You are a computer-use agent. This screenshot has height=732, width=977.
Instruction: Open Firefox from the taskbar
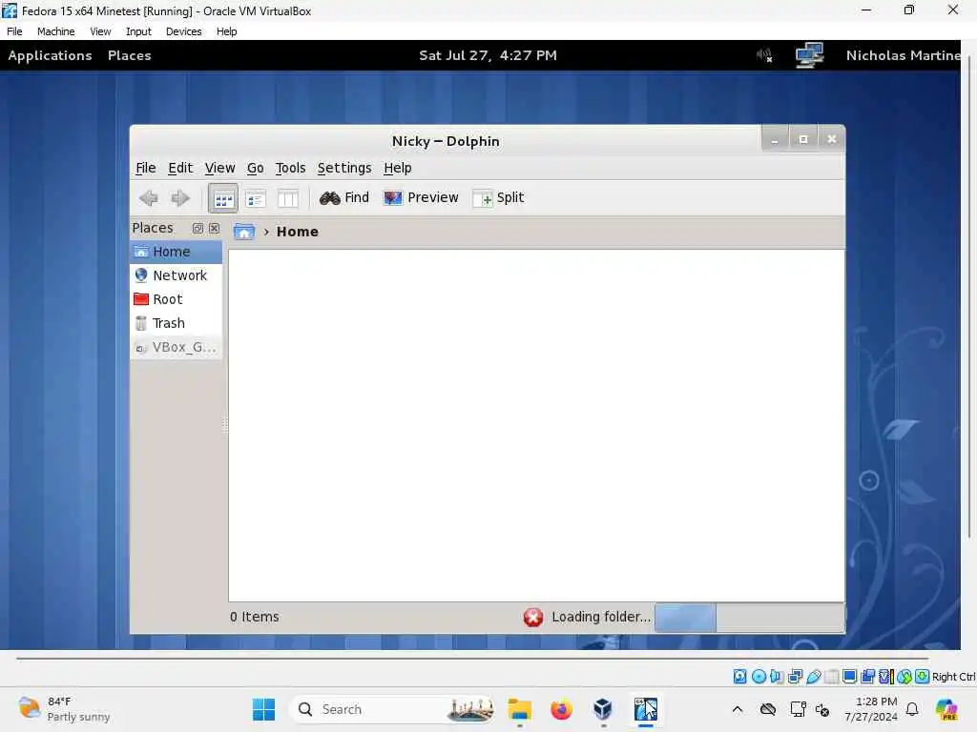pyautogui.click(x=561, y=709)
